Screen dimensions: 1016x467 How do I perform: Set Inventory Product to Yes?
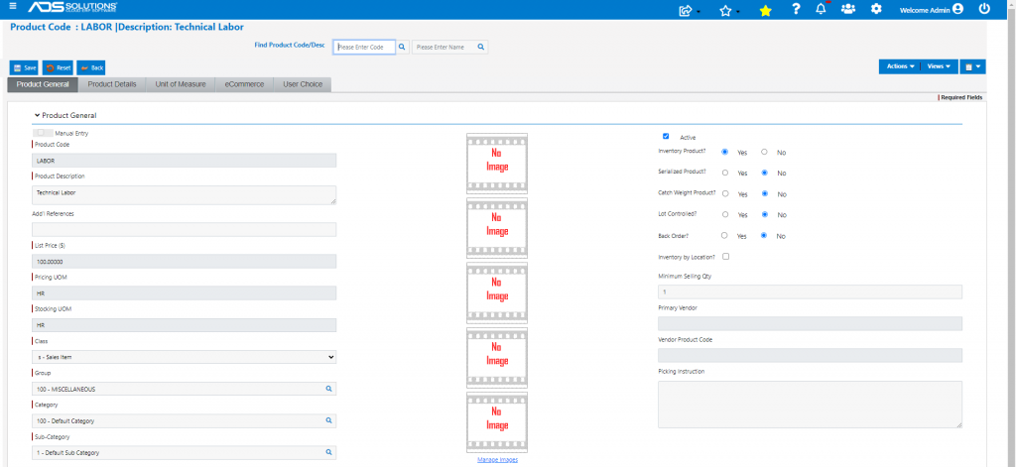(x=725, y=152)
